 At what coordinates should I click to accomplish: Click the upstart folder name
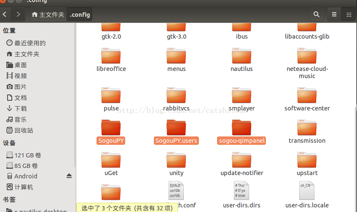[x=307, y=173]
